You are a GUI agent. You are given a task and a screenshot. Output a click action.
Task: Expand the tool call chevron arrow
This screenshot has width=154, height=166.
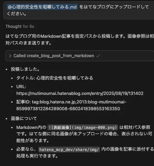(10, 56)
